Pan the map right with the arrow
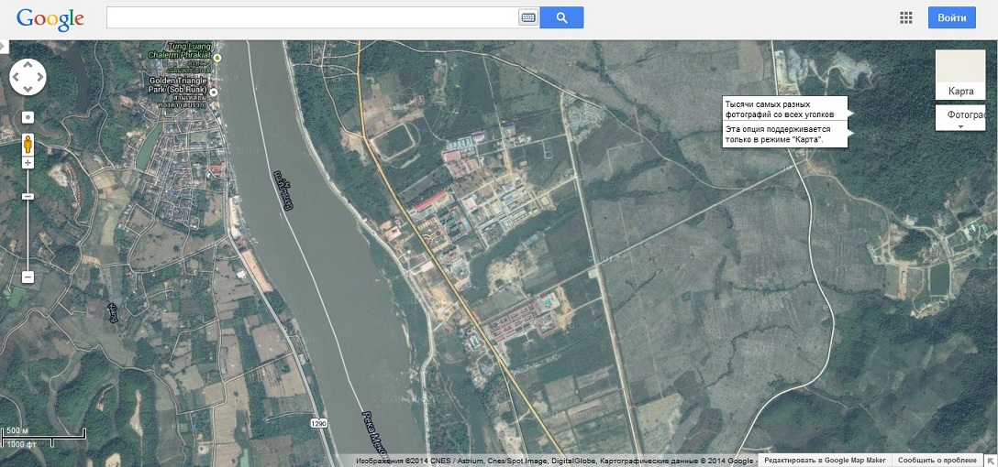The width and height of the screenshot is (998, 467). point(39,77)
